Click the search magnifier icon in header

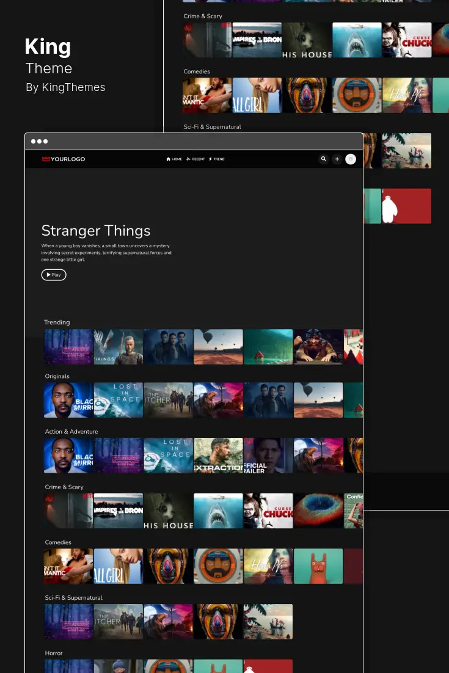[x=324, y=159]
